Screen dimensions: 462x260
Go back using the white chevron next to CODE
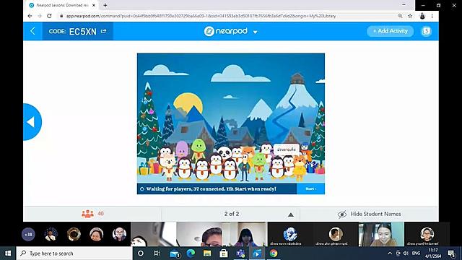pos(32,31)
